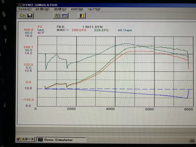Open the 処理(D) menu
196x147 pixels.
pyautogui.click(x=60, y=9)
